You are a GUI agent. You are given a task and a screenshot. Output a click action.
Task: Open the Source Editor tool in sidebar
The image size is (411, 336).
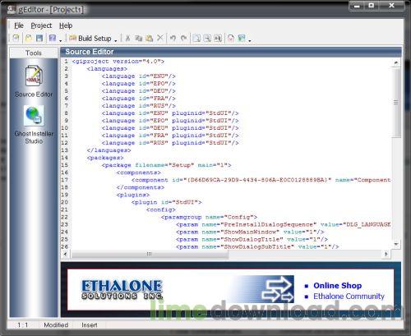tap(34, 81)
